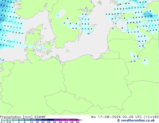This screenshot has height=123, width=159.
Task: Click the 10–15 mm legend swatch
Action: coord(33,120)
